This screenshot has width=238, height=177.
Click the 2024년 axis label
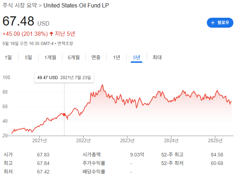click(171, 140)
